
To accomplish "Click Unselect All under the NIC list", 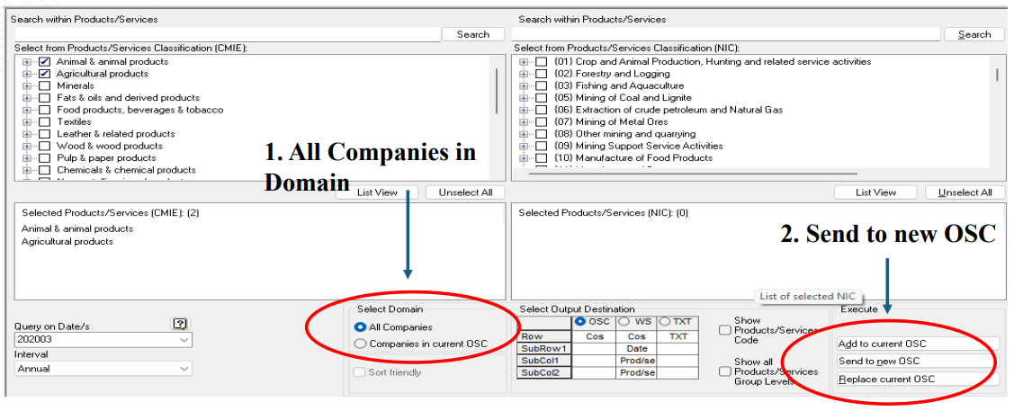I will pyautogui.click(x=965, y=192).
